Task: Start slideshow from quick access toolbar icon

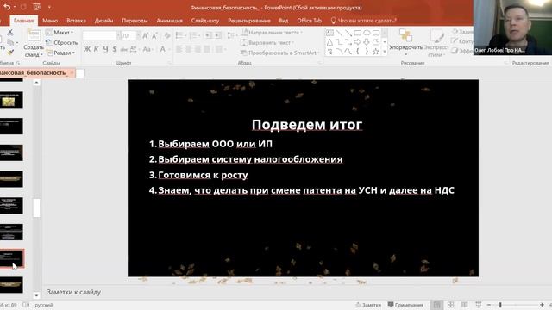Action: 36,7
